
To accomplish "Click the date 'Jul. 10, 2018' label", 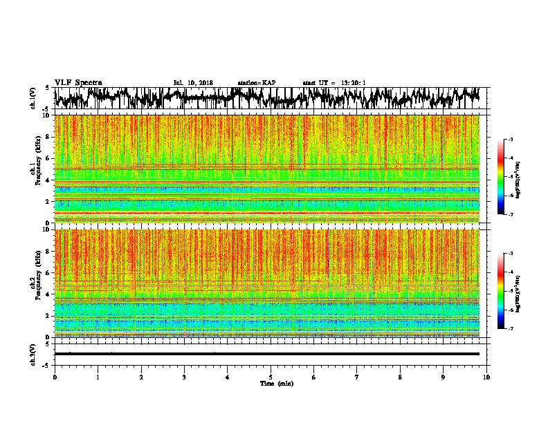I will (193, 83).
